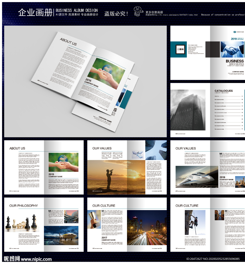
Task: Click the small street alley photo
Action: [219, 215]
